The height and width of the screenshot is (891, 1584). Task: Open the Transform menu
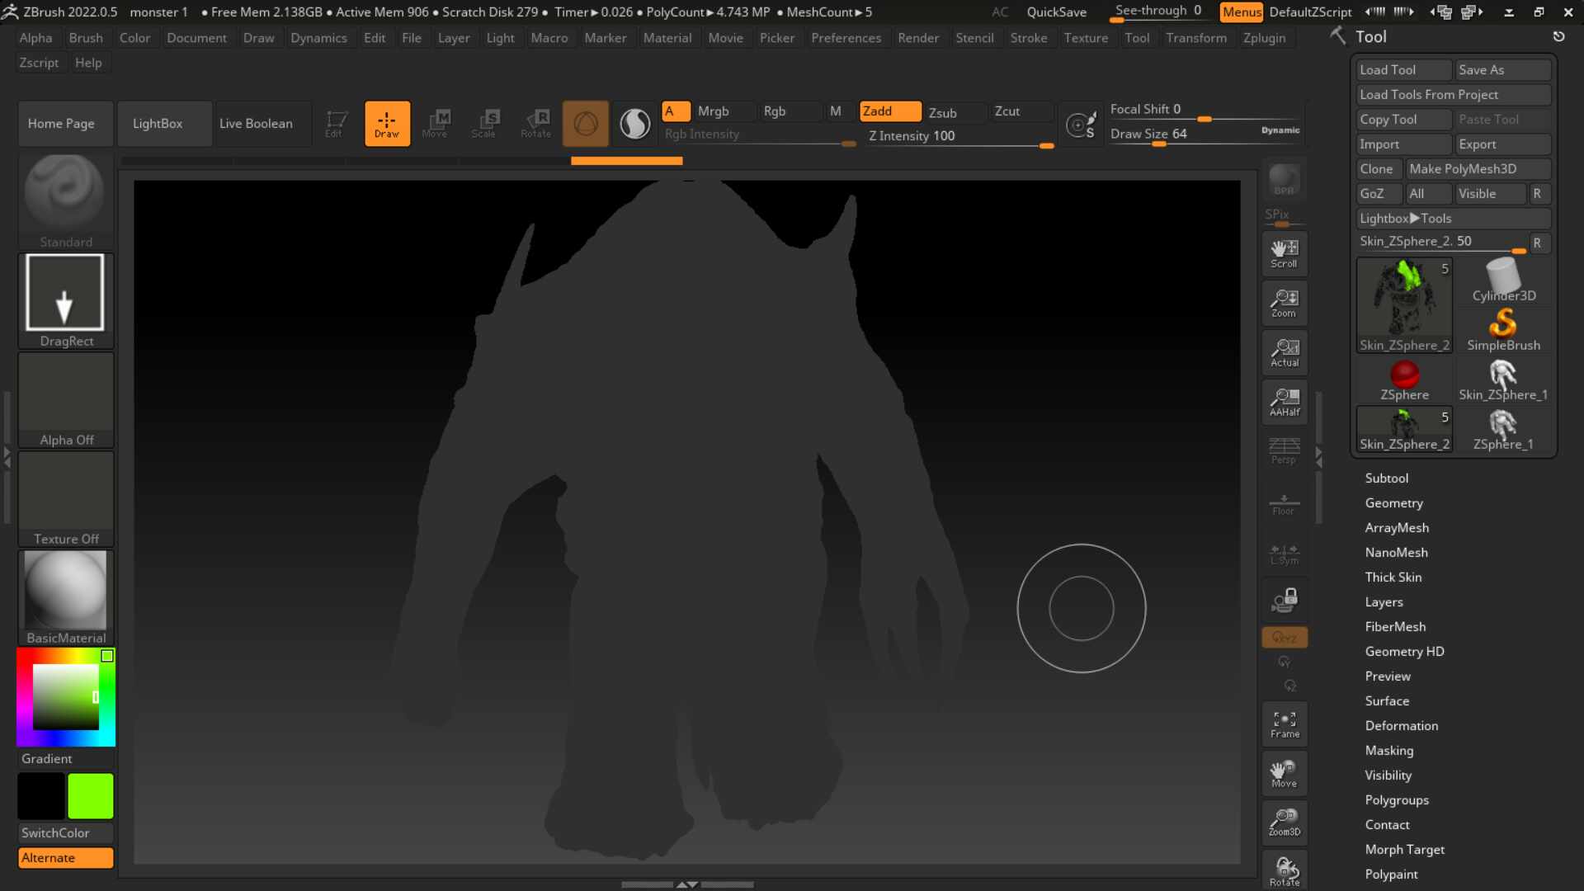click(x=1195, y=38)
